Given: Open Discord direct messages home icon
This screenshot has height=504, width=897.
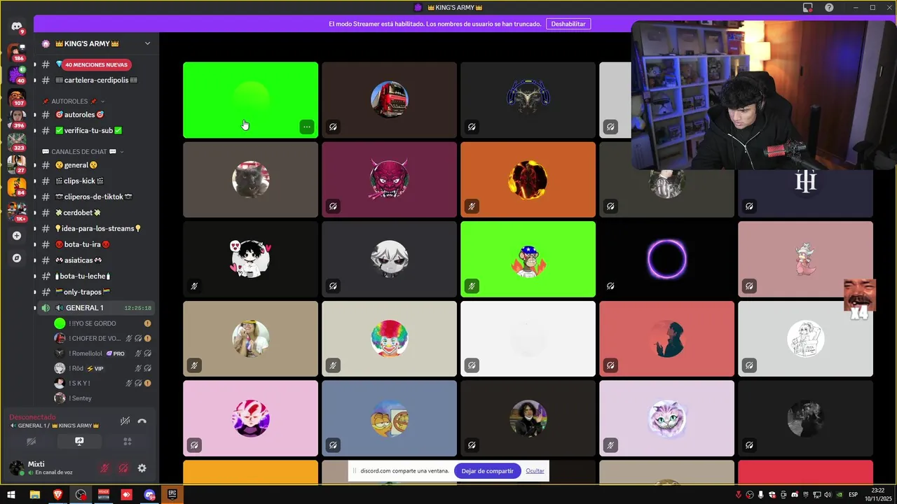Looking at the screenshot, I should (x=17, y=27).
